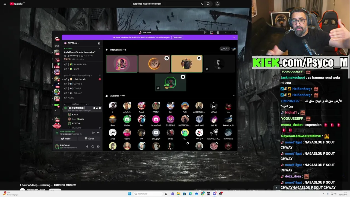350x197 pixels.
Task: Open audience member ZYZZ
Action: 113,134
